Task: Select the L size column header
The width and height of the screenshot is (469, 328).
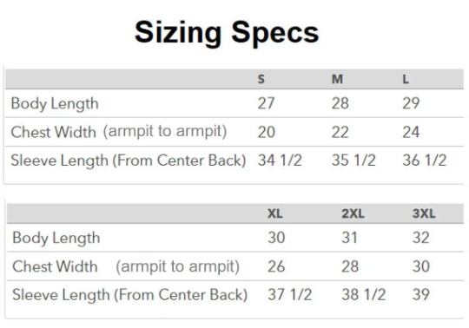Action: pyautogui.click(x=406, y=79)
